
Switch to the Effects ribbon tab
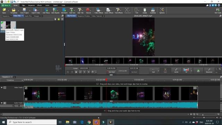39,6
